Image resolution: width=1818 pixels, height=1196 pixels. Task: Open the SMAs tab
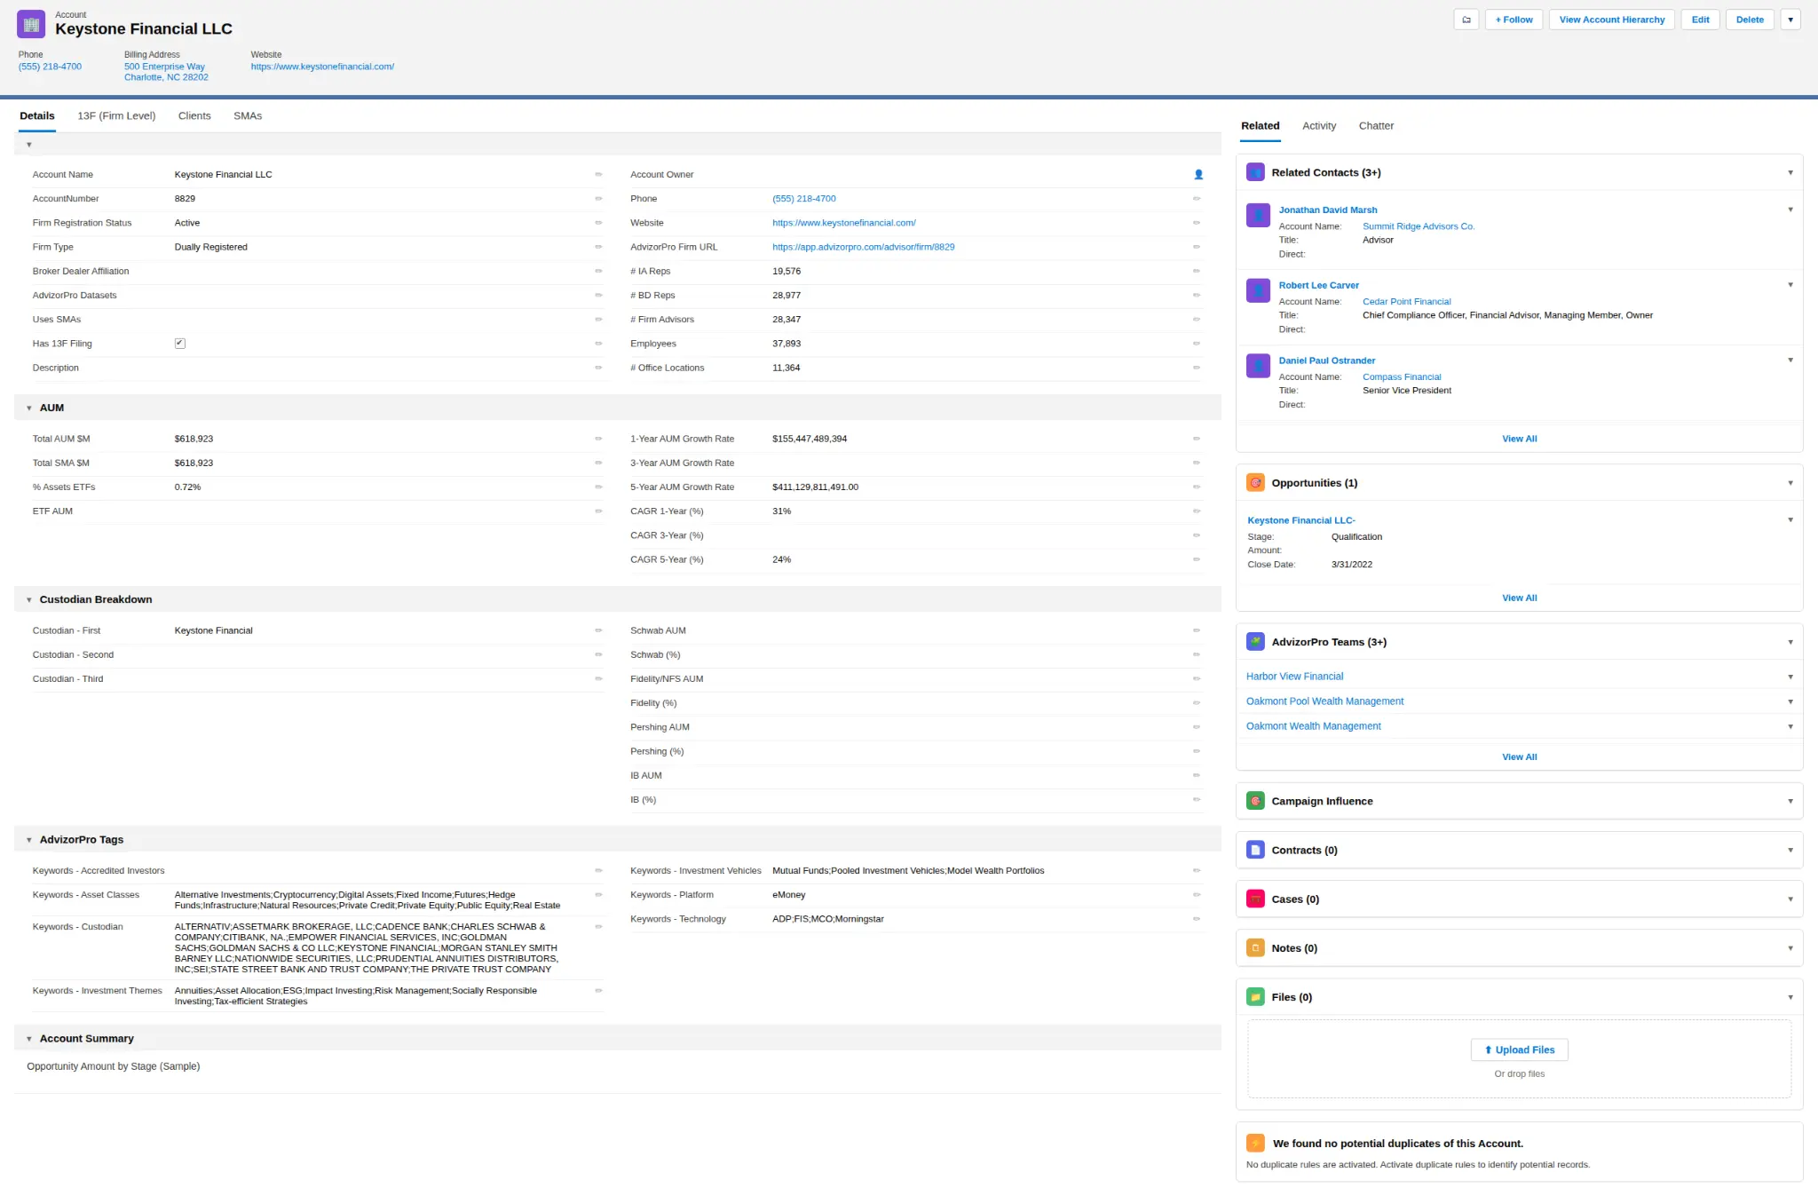pyautogui.click(x=248, y=116)
